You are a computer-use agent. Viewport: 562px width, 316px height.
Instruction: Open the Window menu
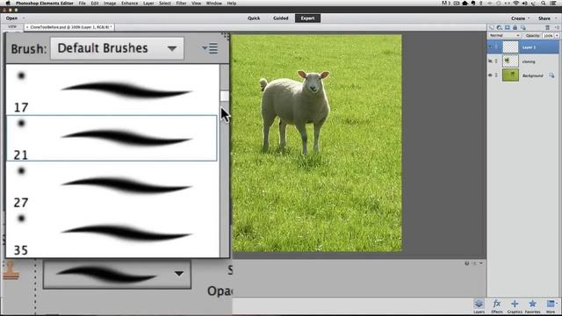(214, 4)
